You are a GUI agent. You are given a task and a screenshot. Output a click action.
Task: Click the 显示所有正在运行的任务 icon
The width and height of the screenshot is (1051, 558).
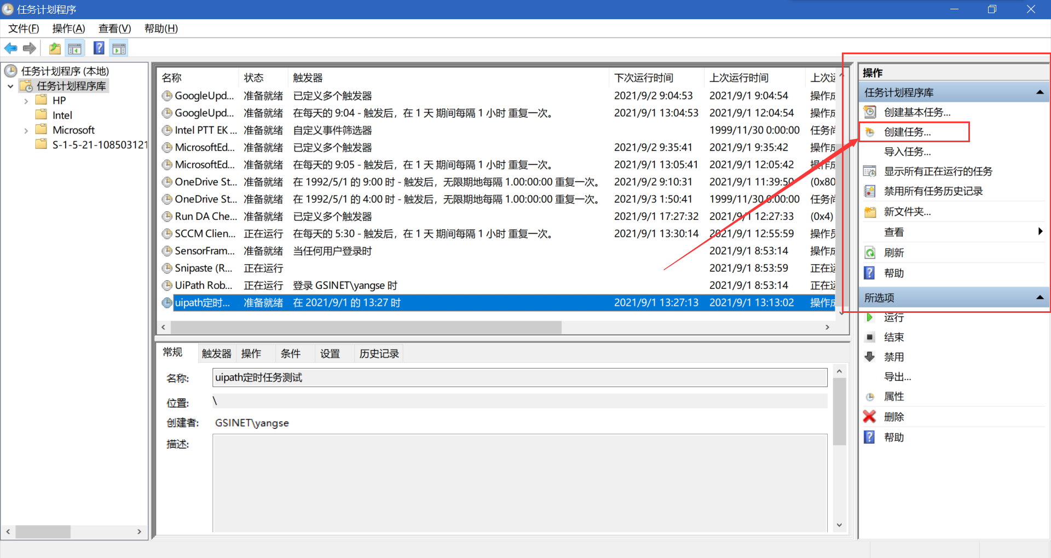pos(870,171)
